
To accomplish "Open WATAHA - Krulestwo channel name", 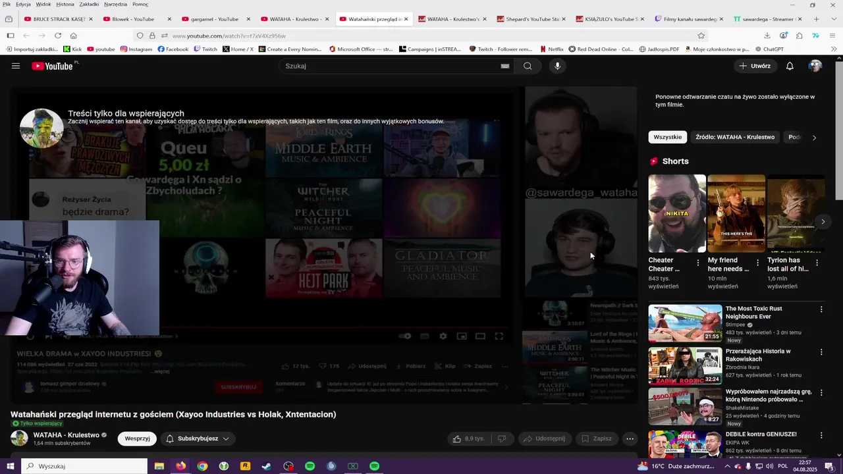I will [66, 435].
